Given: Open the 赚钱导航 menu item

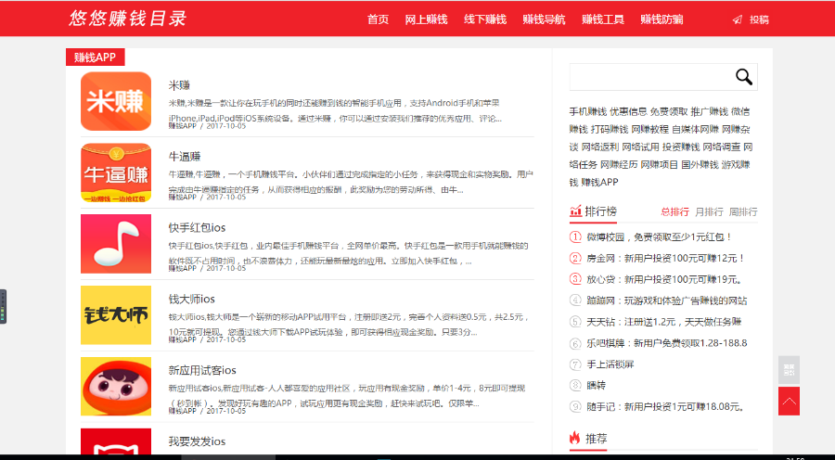Looking at the screenshot, I should click(544, 19).
